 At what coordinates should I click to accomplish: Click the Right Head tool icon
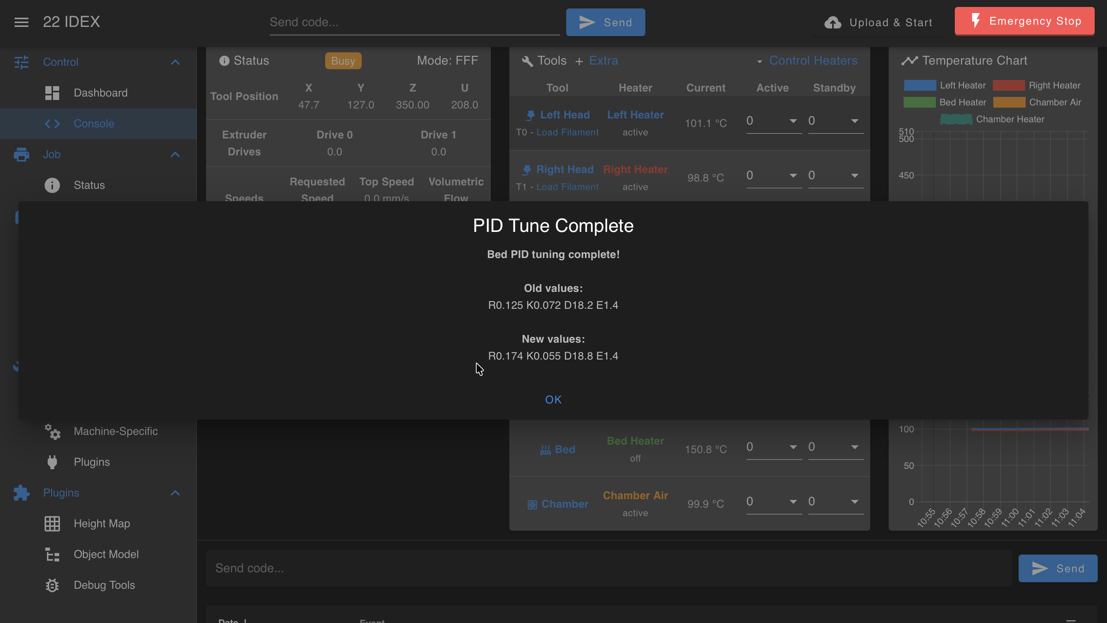coord(527,170)
